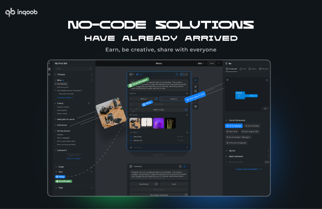Click the desk photo thumbnail in message card
The image size is (322, 209).
[x=135, y=123]
